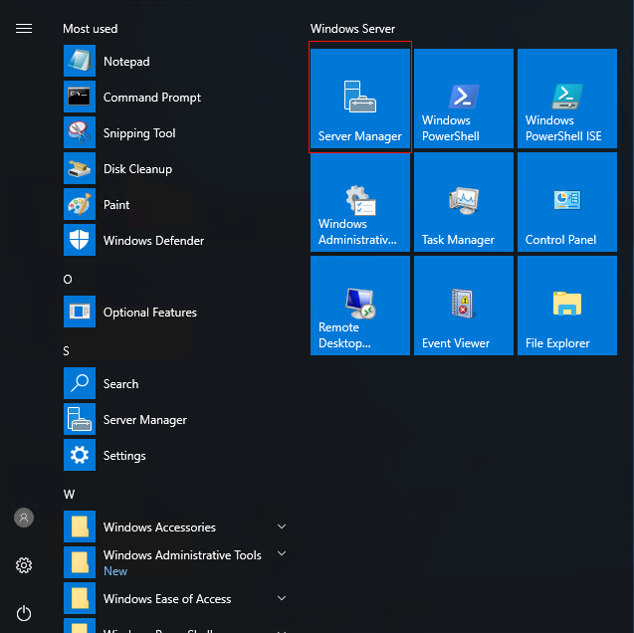Launch the Windows PowerShell tile

pyautogui.click(x=464, y=99)
